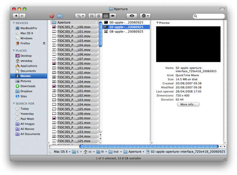Viewport: 237px width, 175px height.
Task: Toggle toolbar with the pill button
Action: 222,9
